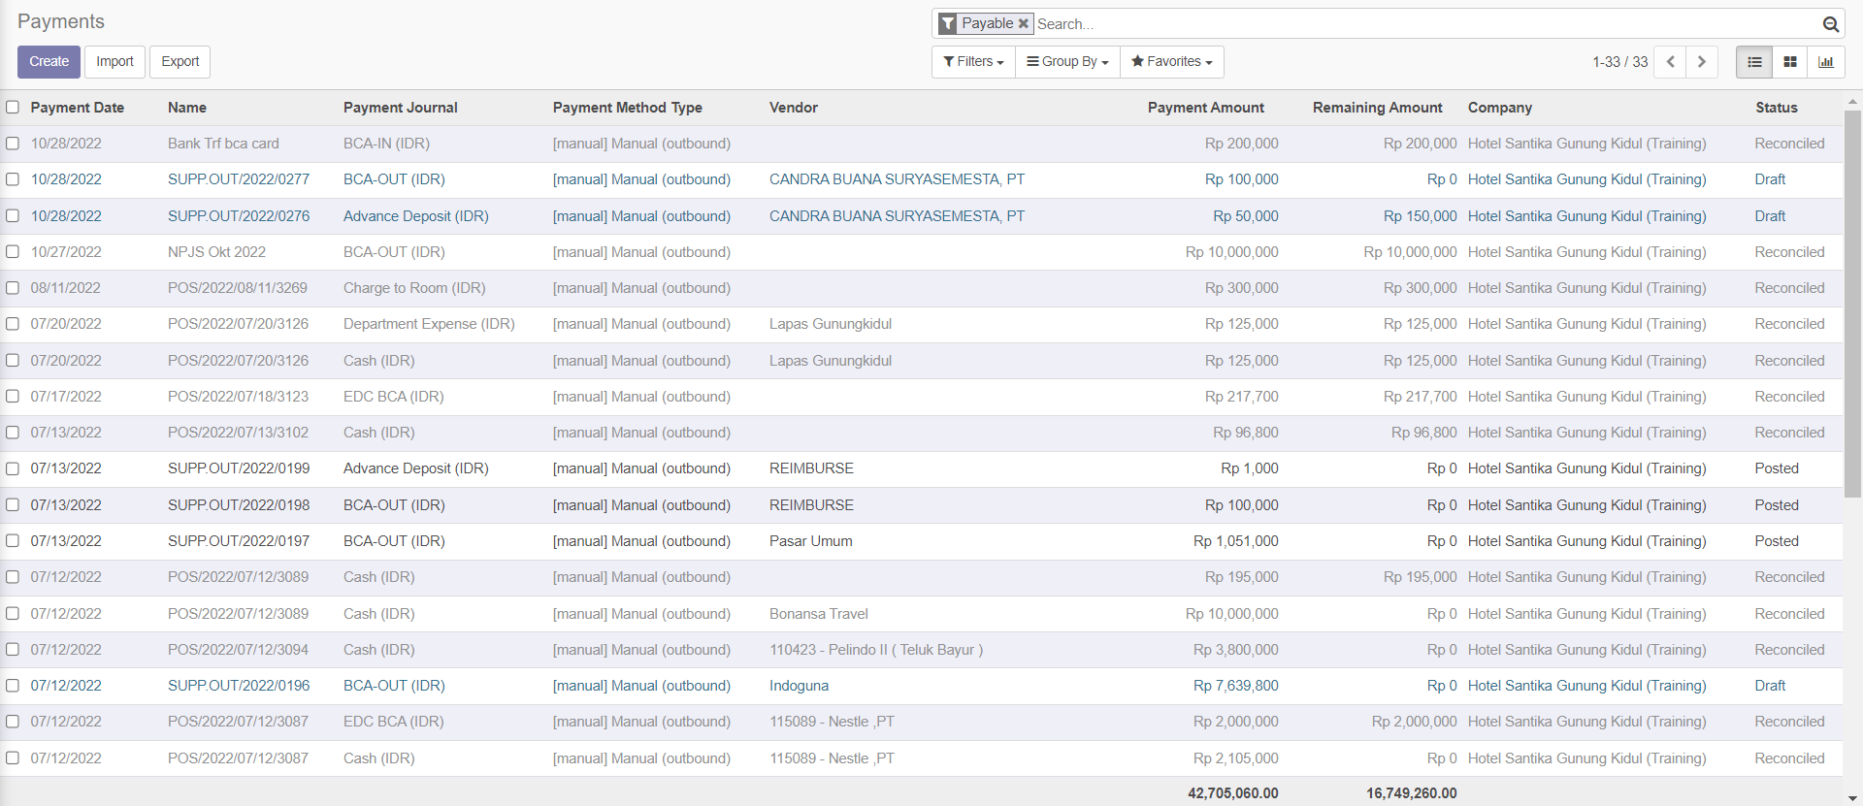The height and width of the screenshot is (806, 1863).
Task: Check the SUPP.OUT/2022/0276 row checkbox
Action: [13, 215]
